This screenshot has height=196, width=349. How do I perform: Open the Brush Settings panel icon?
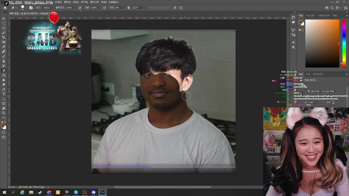tap(293, 35)
